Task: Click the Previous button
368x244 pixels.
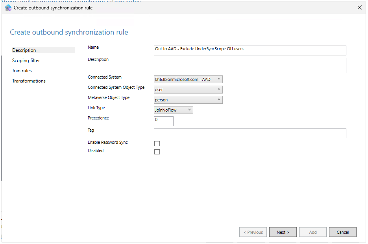Action: point(253,232)
